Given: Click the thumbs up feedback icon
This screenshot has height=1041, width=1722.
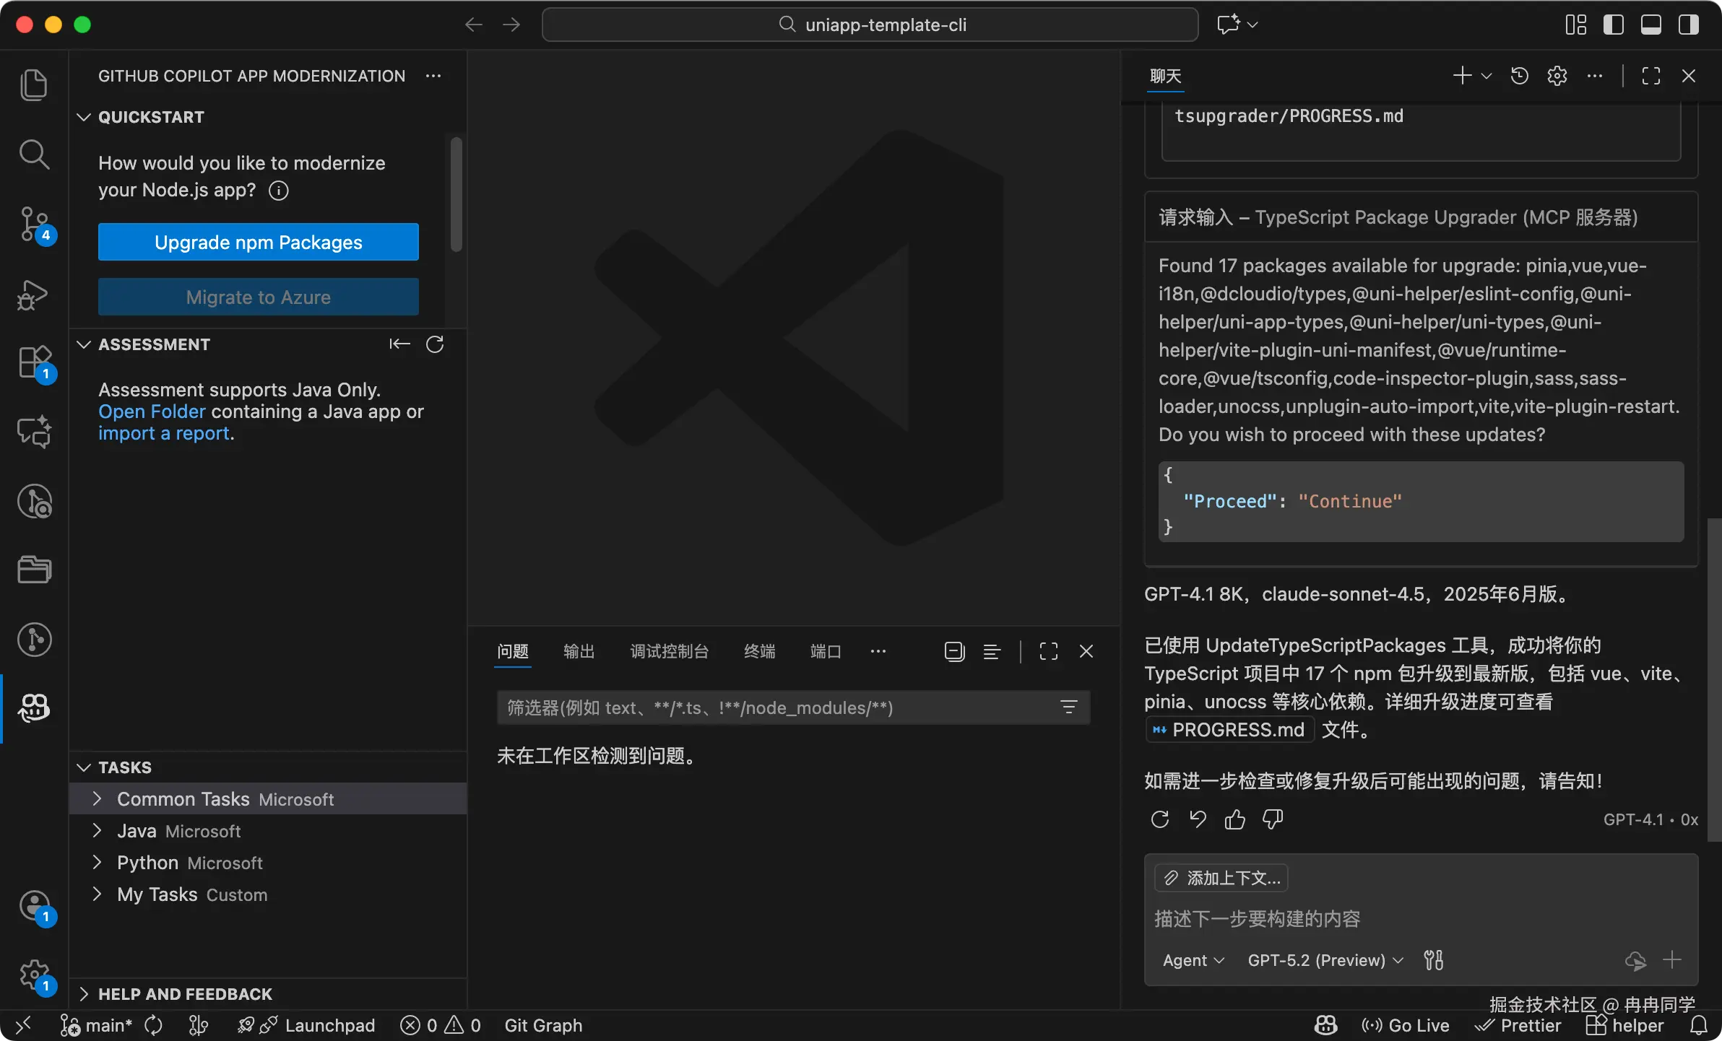Looking at the screenshot, I should click(1234, 819).
